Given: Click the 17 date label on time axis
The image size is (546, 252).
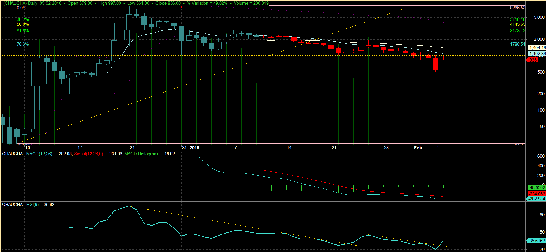Looking at the screenshot, I should (80, 148).
